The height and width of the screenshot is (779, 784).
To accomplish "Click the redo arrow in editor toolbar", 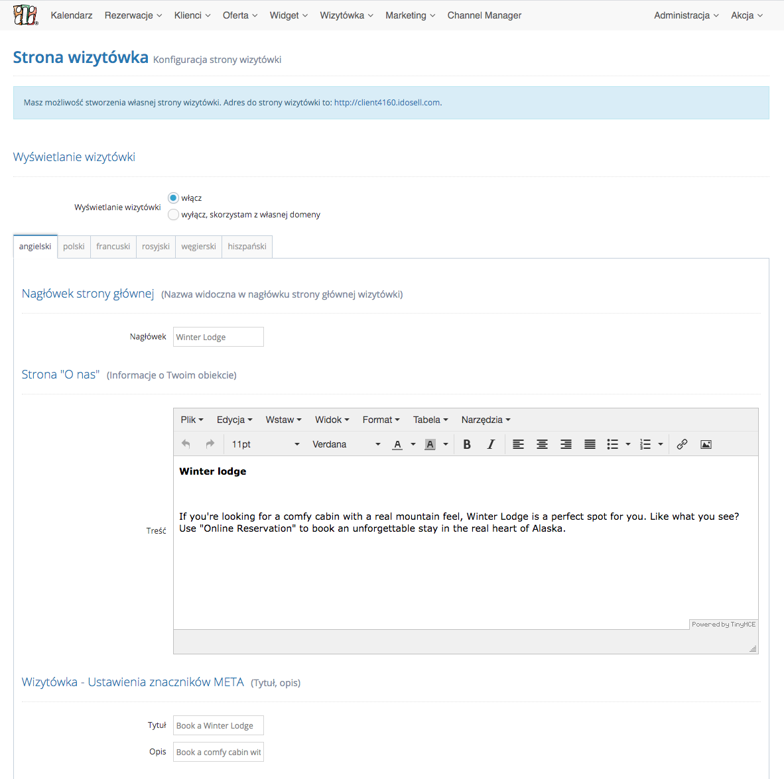I will coord(210,444).
